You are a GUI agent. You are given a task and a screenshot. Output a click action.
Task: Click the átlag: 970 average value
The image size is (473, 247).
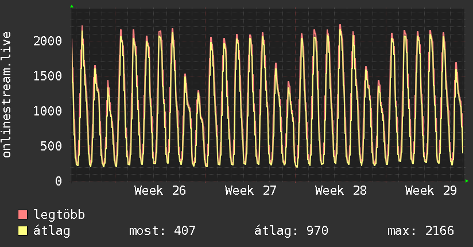[x=291, y=231]
